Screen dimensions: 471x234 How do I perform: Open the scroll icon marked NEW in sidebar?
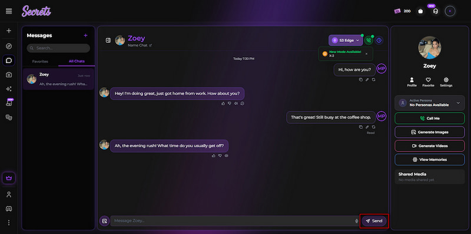coord(9,103)
